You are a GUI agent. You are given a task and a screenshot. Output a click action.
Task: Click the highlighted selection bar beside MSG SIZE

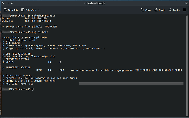[x=131, y=84]
